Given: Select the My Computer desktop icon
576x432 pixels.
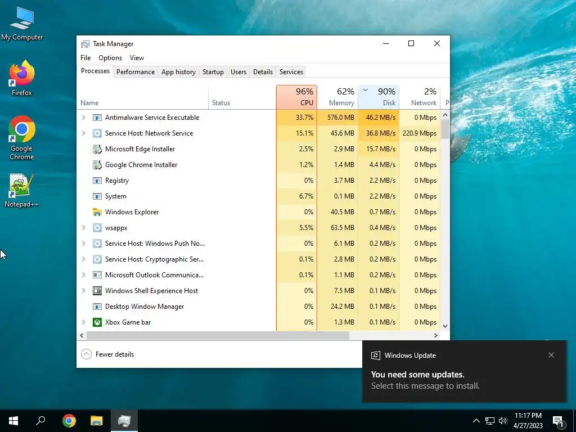Looking at the screenshot, I should 22,22.
